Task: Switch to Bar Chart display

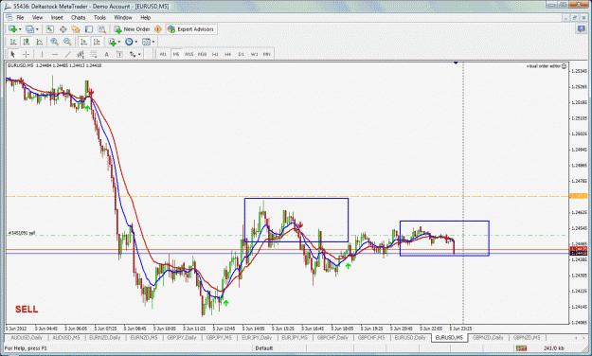Action: (13, 42)
